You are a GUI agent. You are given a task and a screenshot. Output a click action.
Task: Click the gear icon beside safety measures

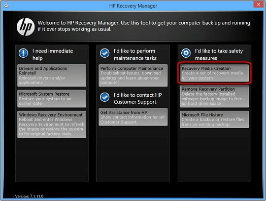(186, 53)
